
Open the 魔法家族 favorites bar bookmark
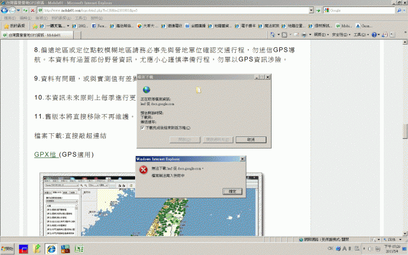click(268, 26)
